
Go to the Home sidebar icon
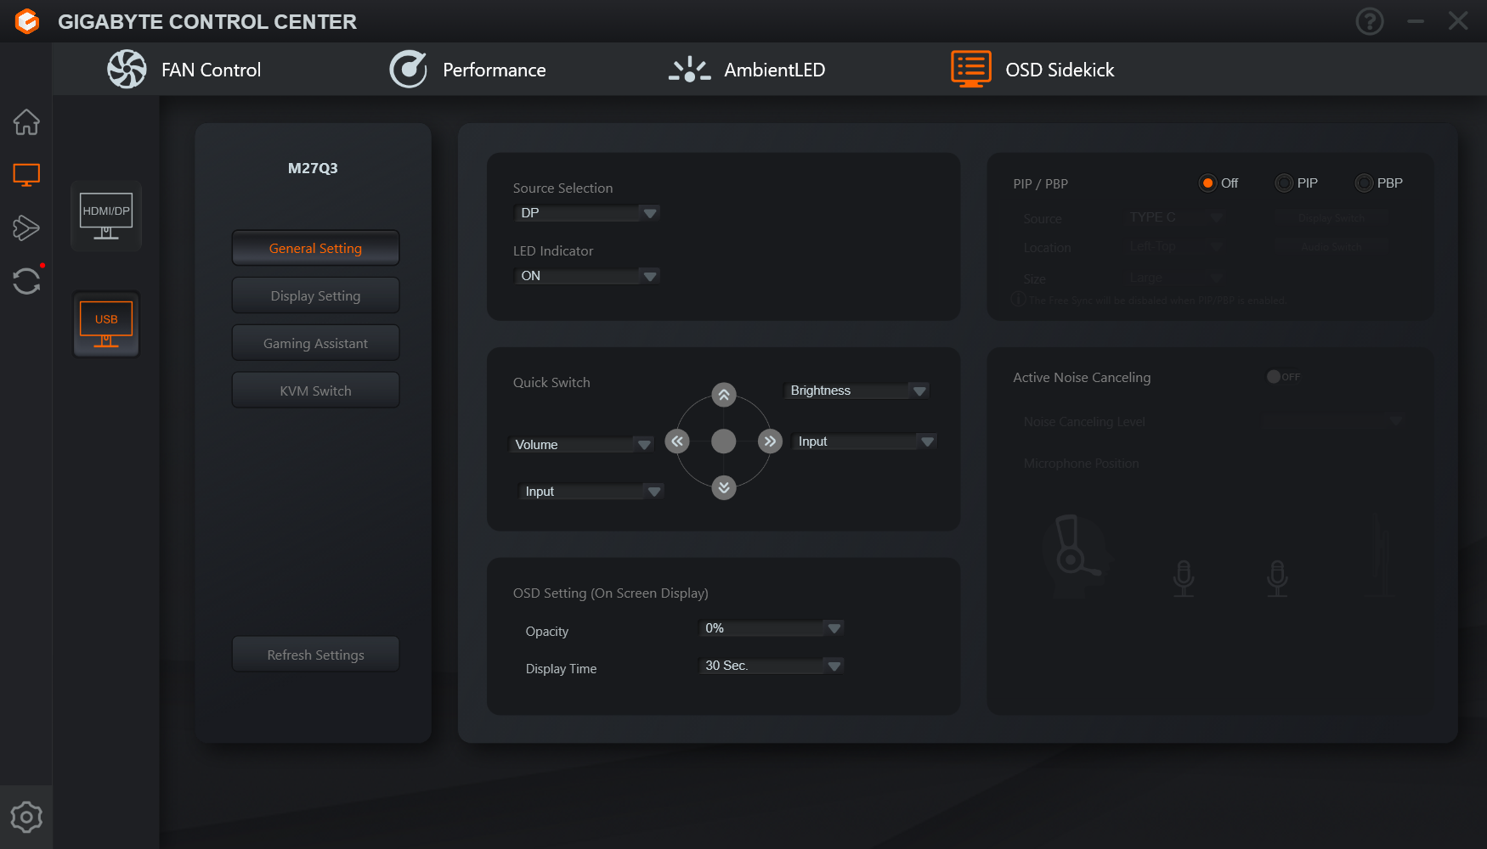[x=26, y=122]
